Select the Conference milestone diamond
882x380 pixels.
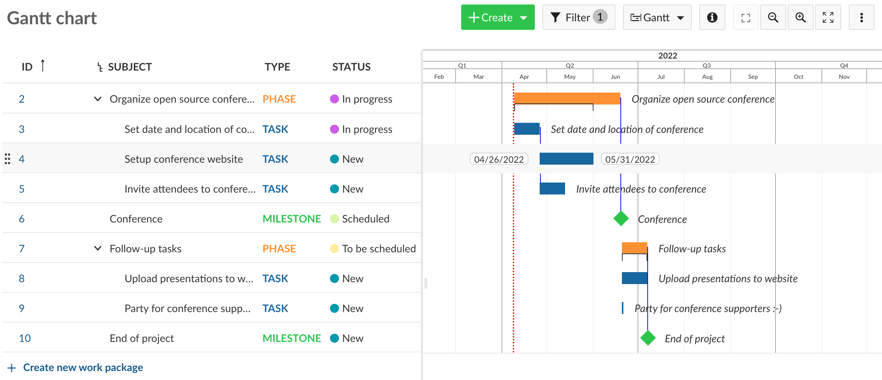point(620,219)
